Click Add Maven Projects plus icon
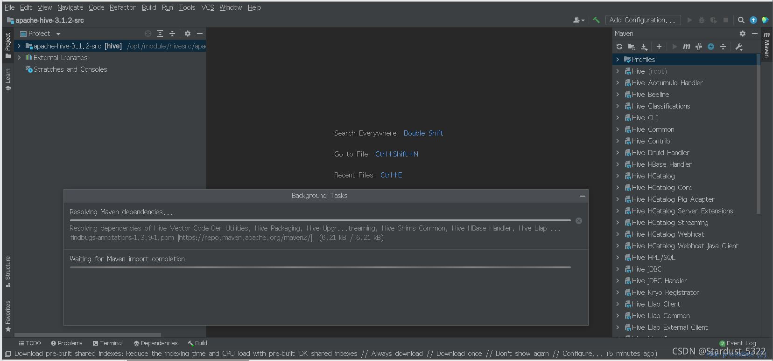The image size is (773, 361). point(659,47)
